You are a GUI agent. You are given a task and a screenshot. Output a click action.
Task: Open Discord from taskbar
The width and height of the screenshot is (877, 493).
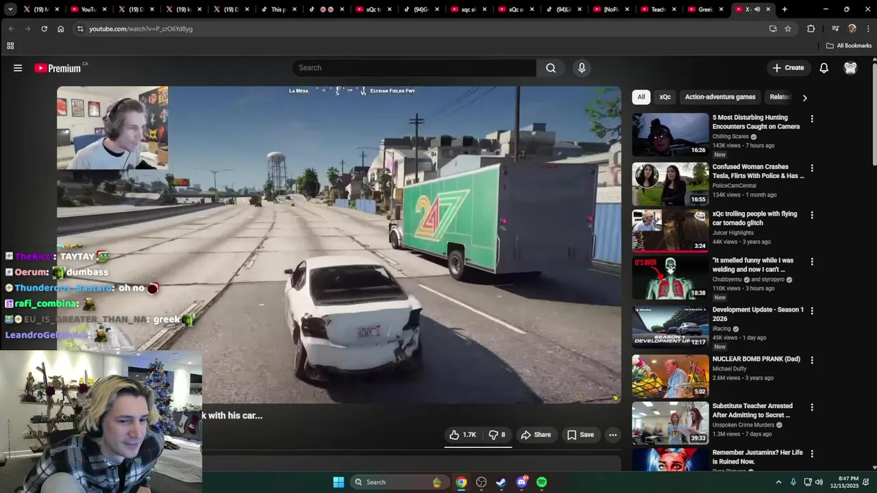(x=521, y=482)
